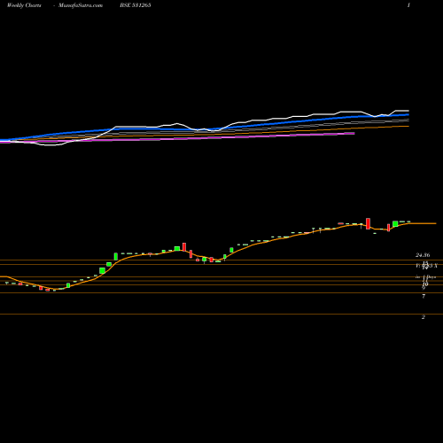
Task: Click the "MunafaSutra.com" label
Action: 81,5
